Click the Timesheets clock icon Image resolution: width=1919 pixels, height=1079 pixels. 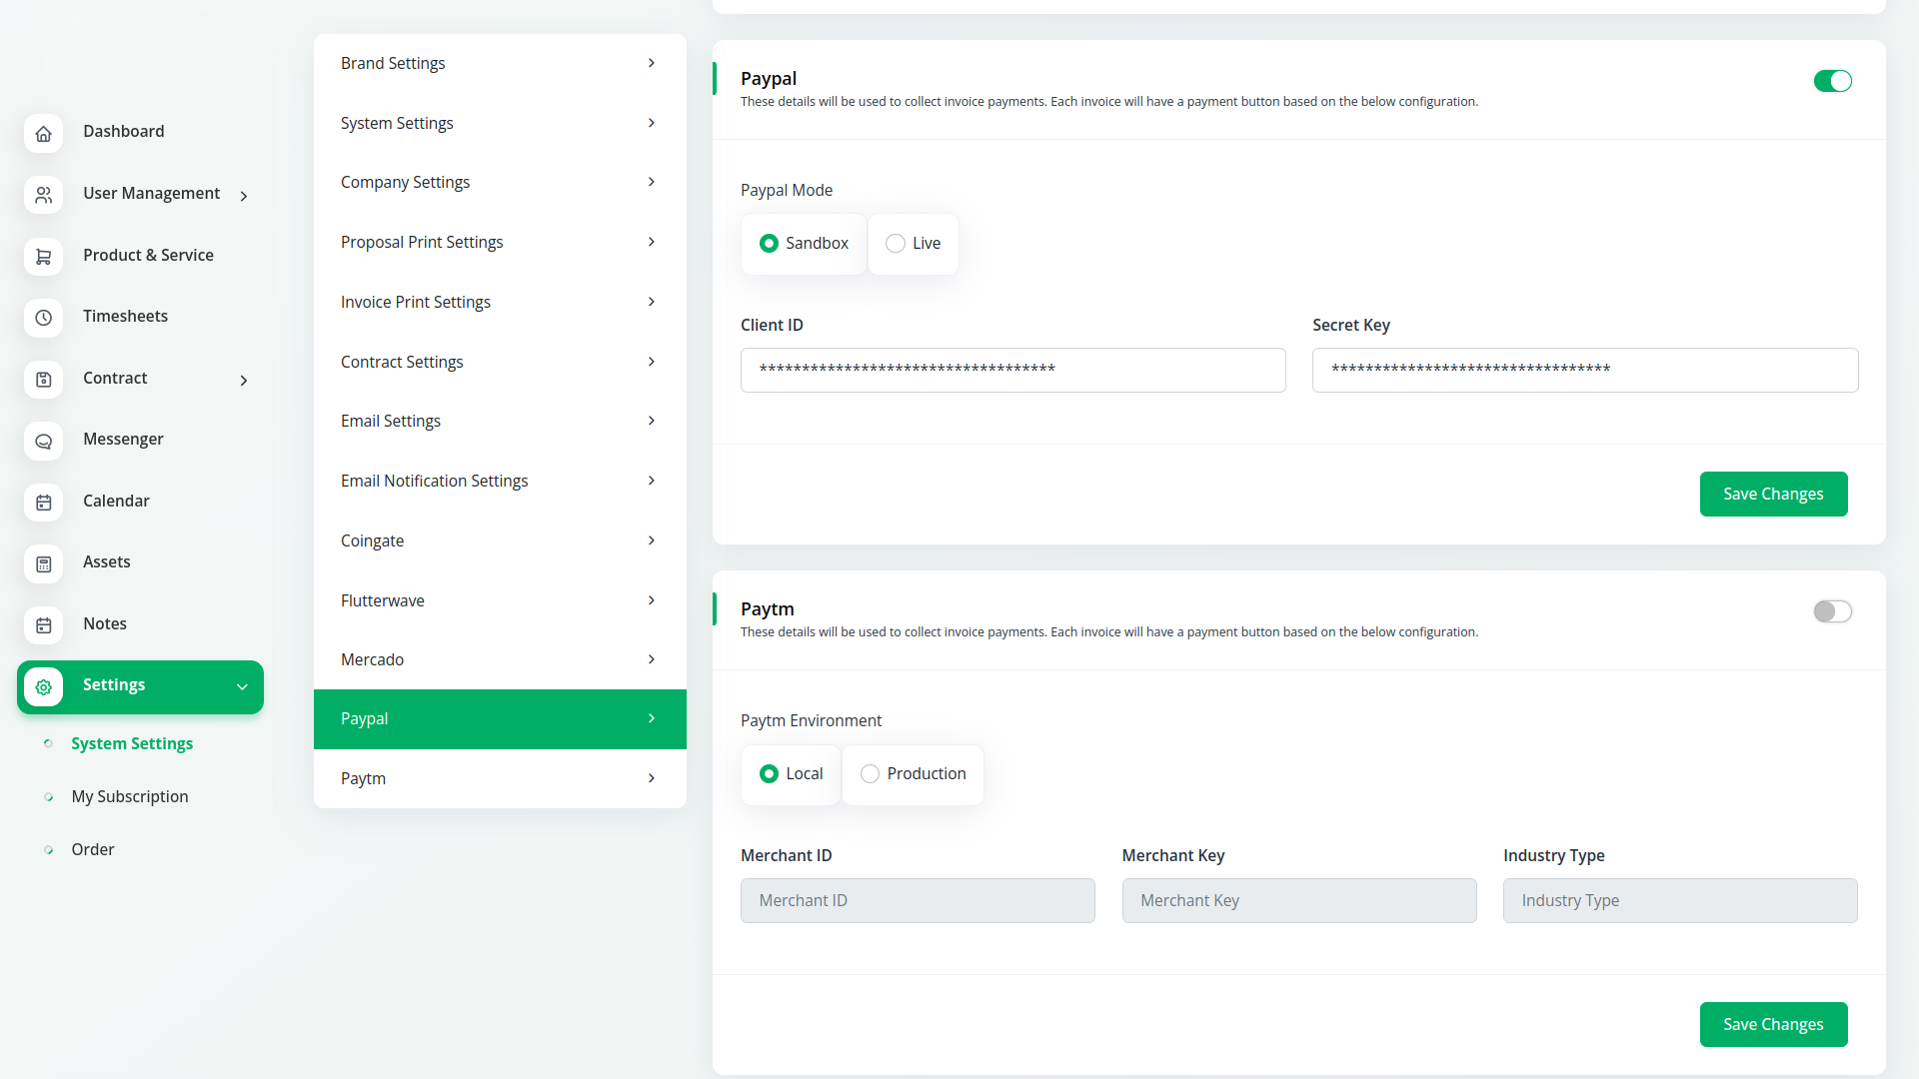[43, 318]
